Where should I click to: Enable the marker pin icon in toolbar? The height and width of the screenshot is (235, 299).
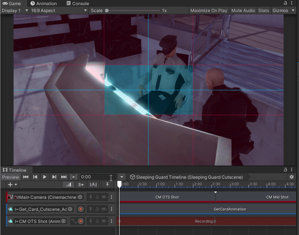tap(107, 185)
